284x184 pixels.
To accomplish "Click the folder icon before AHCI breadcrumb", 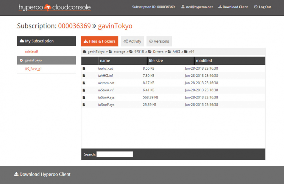I will [x=169, y=51].
